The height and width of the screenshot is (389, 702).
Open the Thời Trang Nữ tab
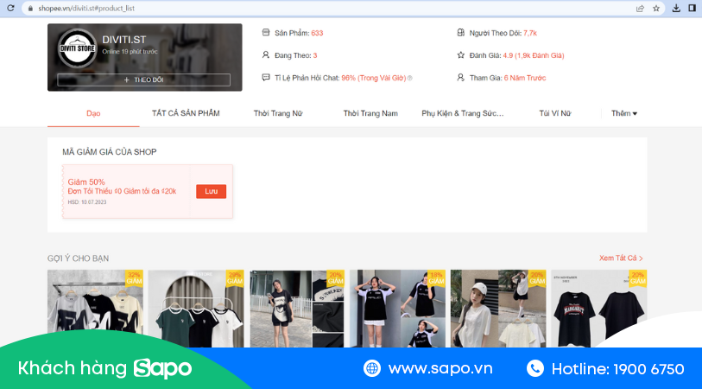pyautogui.click(x=278, y=113)
